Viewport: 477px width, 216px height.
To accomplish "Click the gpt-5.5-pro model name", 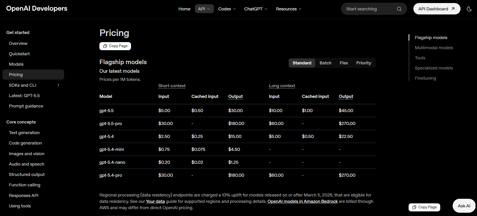I will [111, 123].
